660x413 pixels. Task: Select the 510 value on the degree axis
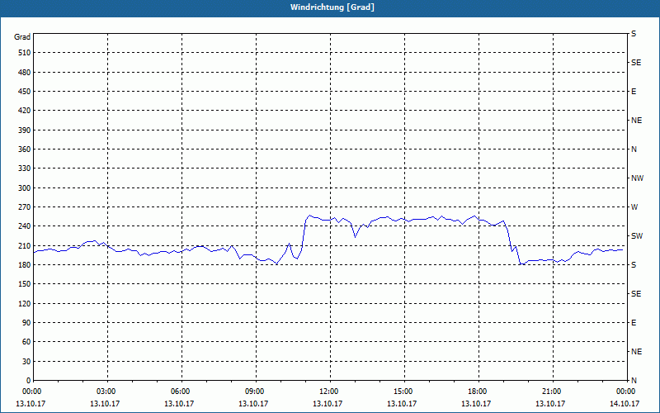[x=25, y=53]
